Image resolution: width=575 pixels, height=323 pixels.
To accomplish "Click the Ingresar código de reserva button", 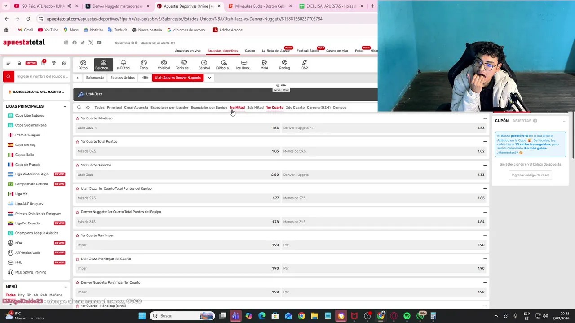I will tap(530, 175).
